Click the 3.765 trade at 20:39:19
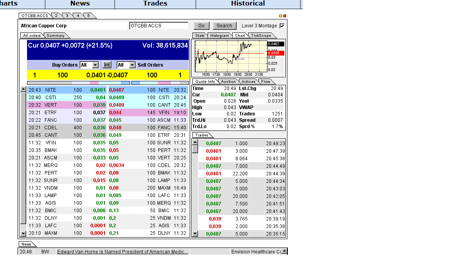 (x=242, y=219)
